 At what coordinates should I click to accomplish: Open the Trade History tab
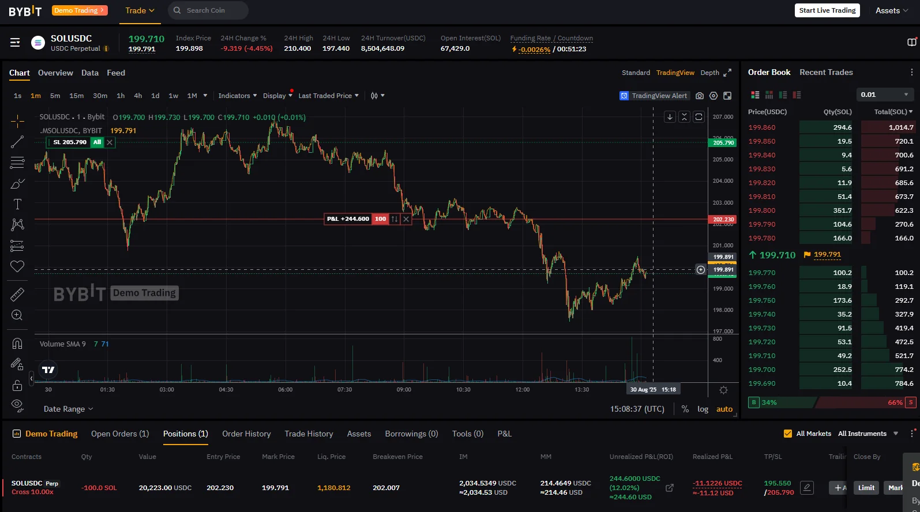[309, 434]
